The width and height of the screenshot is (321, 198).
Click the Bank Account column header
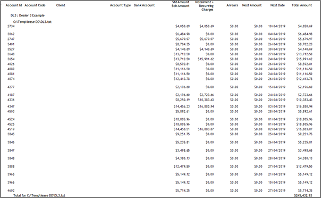pos(144,5)
